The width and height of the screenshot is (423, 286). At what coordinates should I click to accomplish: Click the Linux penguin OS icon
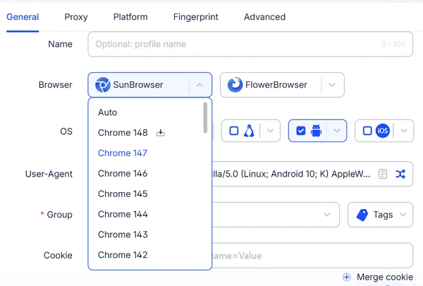249,131
